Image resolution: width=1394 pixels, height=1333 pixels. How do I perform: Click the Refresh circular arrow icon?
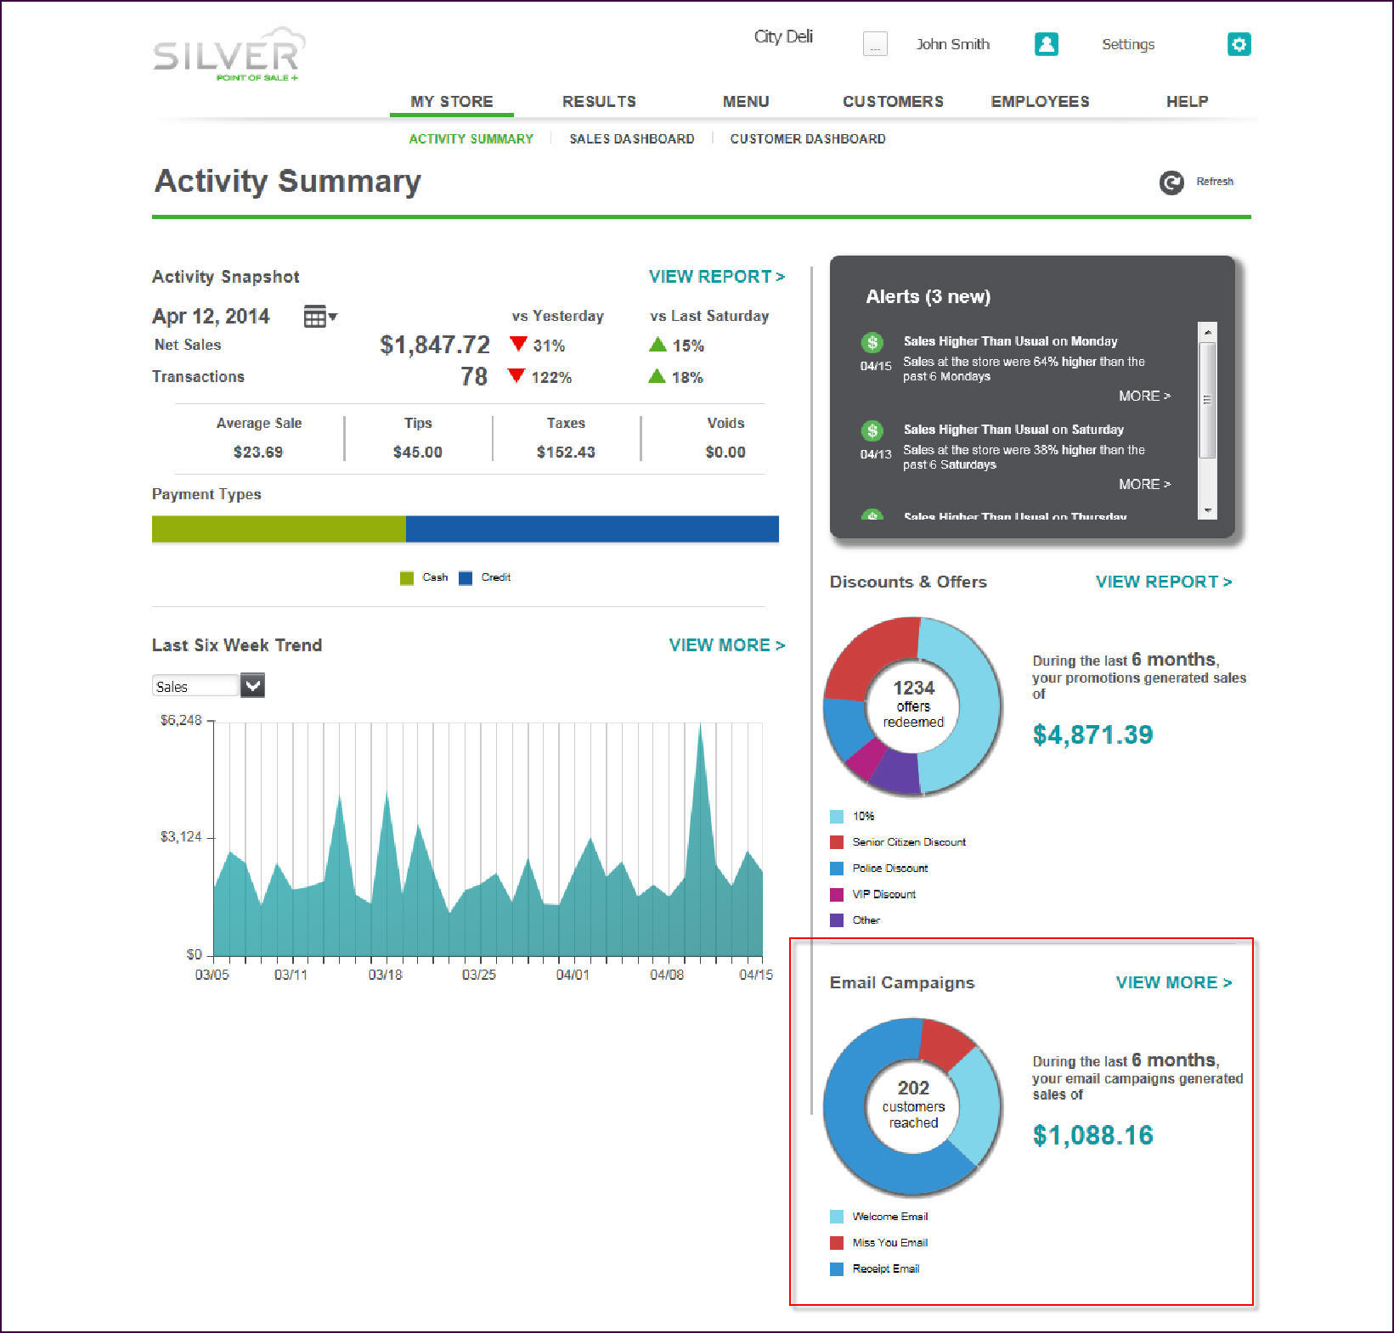[1171, 183]
